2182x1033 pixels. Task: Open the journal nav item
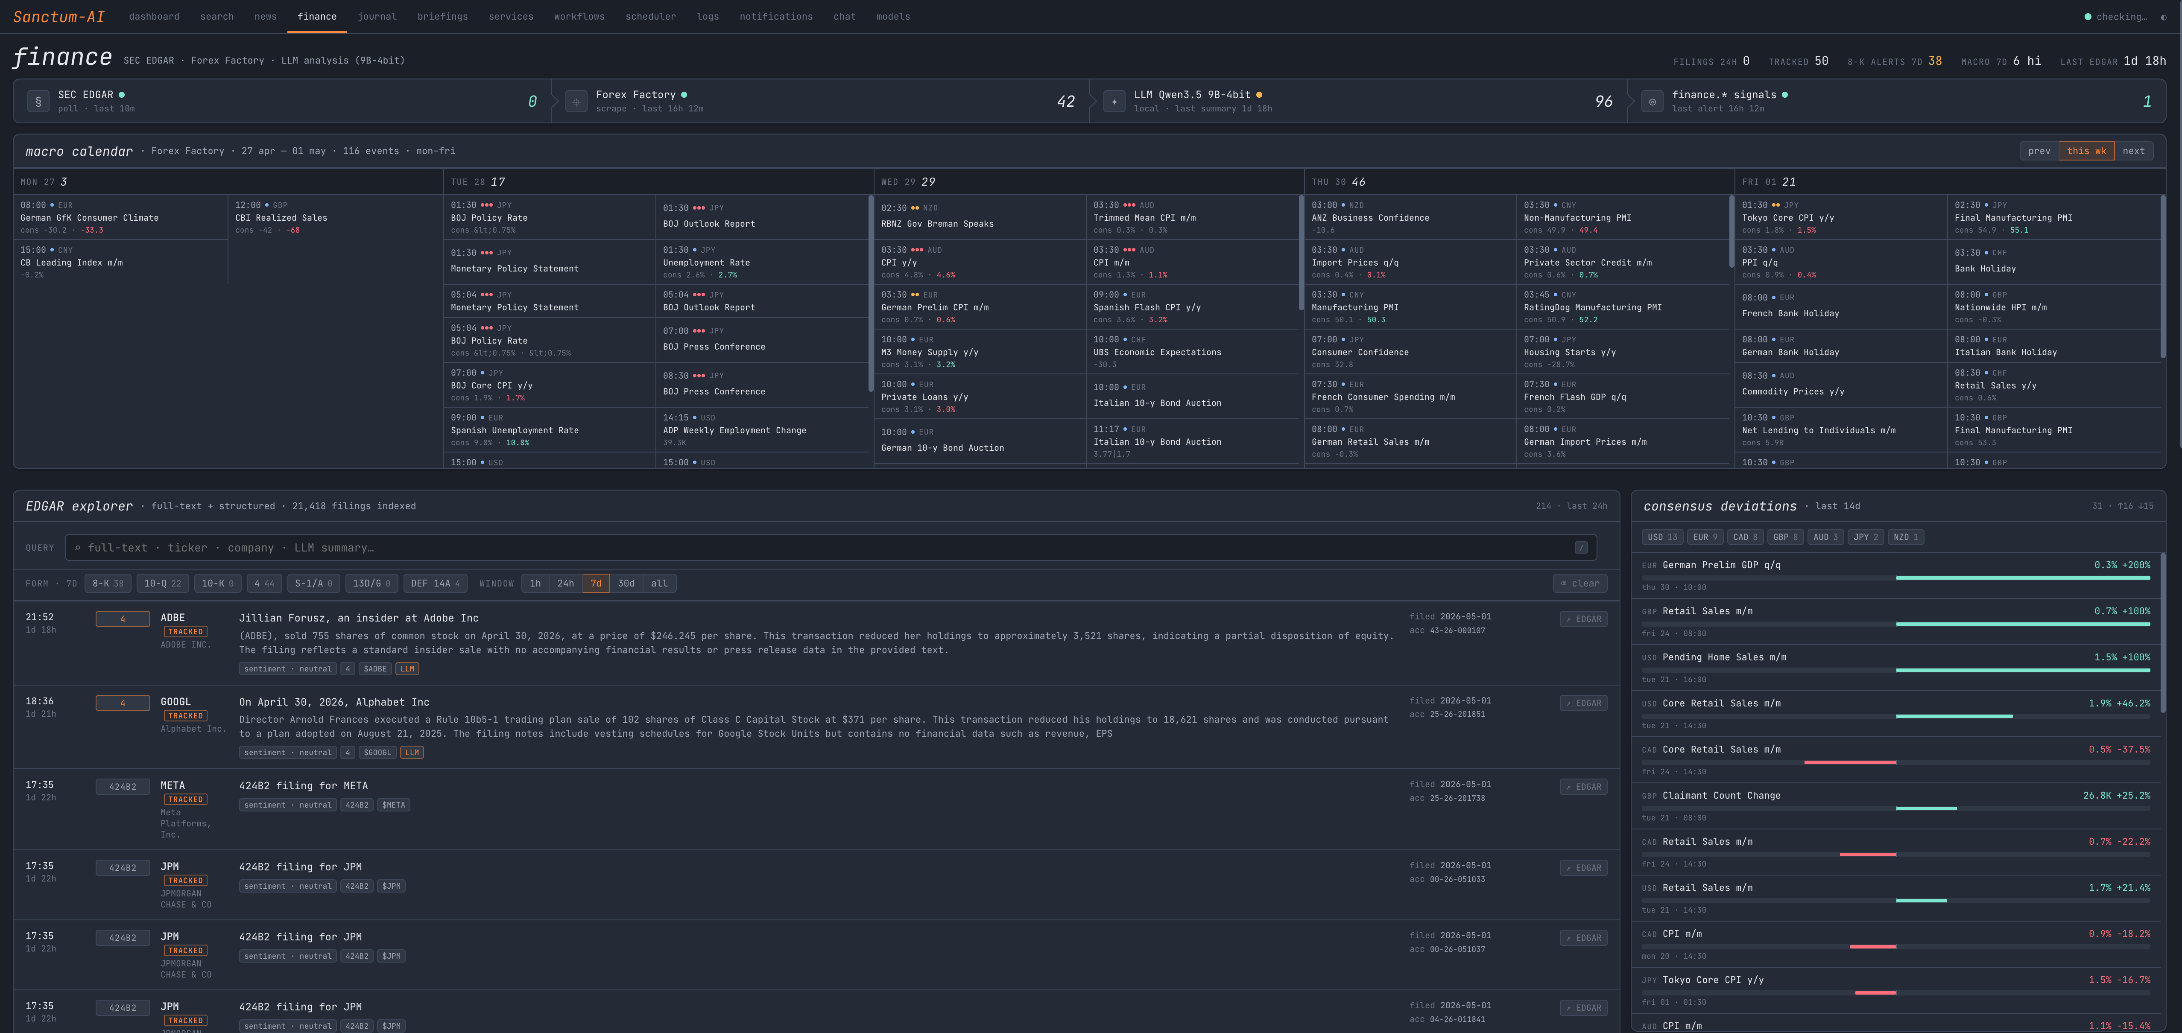377,17
